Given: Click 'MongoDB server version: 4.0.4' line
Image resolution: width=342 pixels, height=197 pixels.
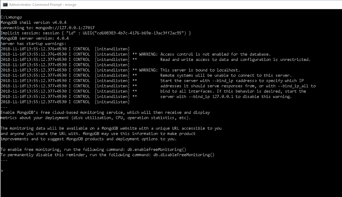Looking at the screenshot, I should coord(35,38).
